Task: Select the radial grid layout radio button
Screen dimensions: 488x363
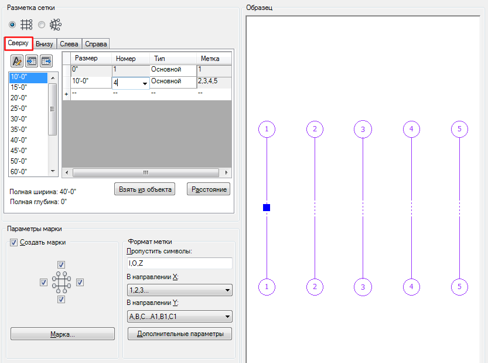Action: click(42, 24)
